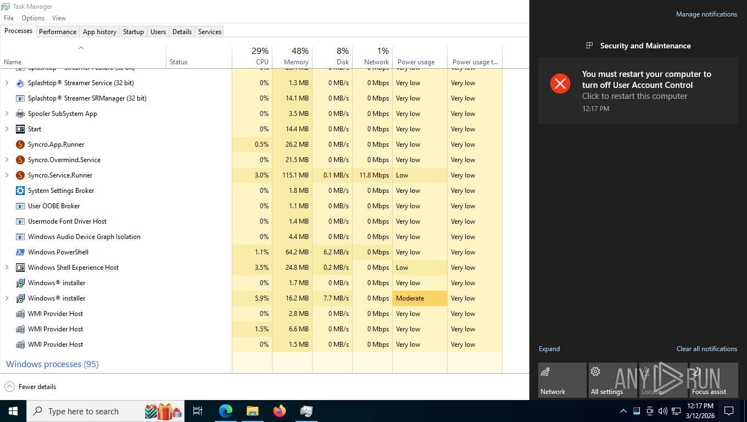Open Microsoft Edge from the taskbar
Viewport: 747px width, 422px height.
tap(226, 410)
